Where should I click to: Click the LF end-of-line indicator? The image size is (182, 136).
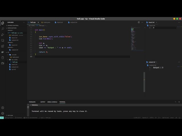coord(156,118)
